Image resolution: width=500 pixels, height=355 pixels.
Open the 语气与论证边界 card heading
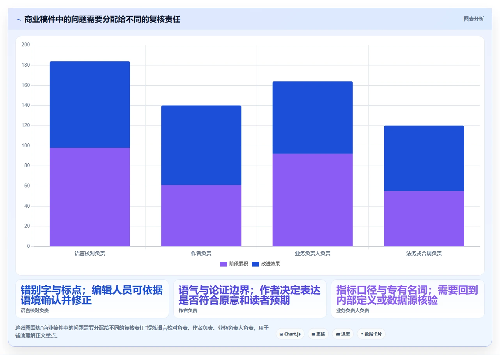point(250,295)
